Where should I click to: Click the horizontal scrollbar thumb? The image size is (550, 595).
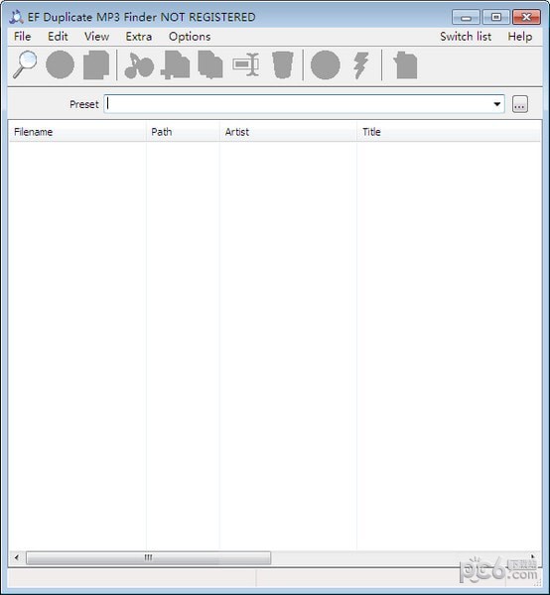coord(149,557)
